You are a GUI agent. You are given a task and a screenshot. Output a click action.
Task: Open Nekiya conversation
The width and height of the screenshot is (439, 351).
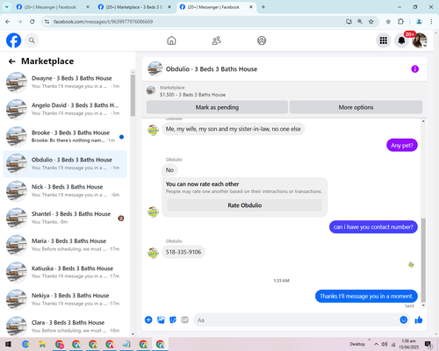65,299
